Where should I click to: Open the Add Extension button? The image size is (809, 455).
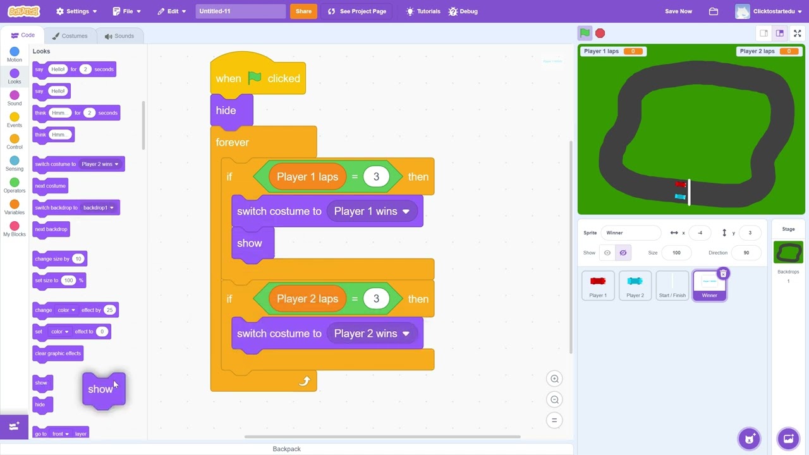pyautogui.click(x=14, y=427)
